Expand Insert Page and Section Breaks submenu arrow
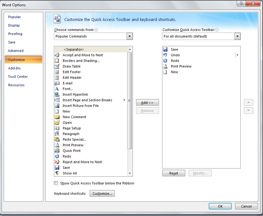 click(x=124, y=100)
